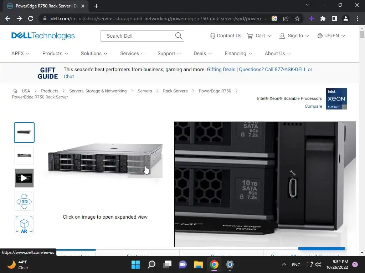365x273 pixels.
Task: Go to Servers breadcrumb
Action: (145, 91)
